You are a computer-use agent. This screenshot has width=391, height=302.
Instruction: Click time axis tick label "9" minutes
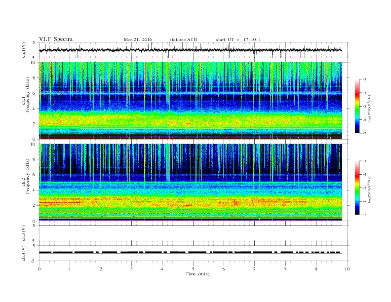[x=316, y=269]
